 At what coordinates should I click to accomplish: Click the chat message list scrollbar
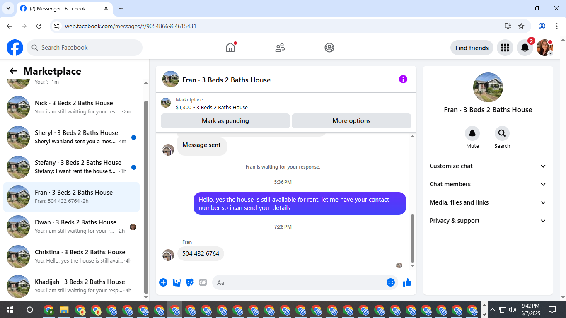pos(412,238)
